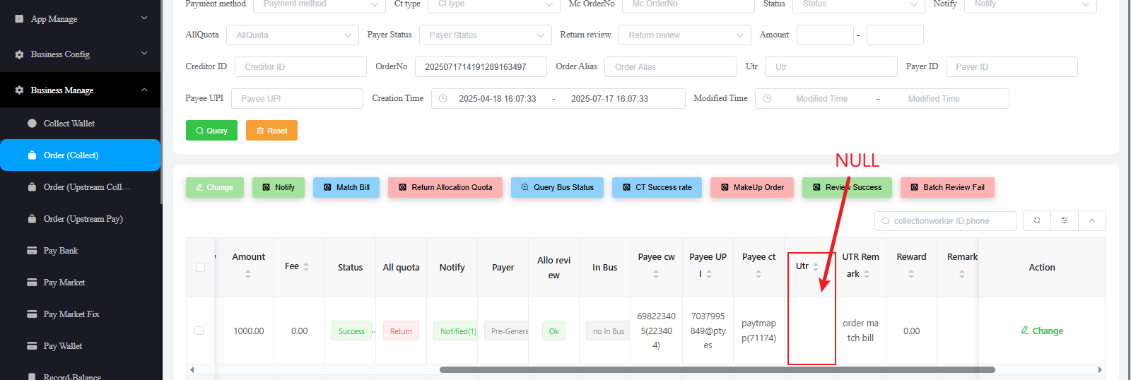Go to Pay Market in the sidebar
Viewport: 1131px width, 380px height.
click(x=64, y=283)
